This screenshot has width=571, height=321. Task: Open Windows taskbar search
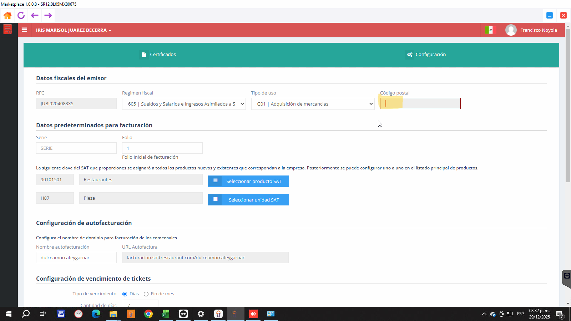pyautogui.click(x=26, y=314)
